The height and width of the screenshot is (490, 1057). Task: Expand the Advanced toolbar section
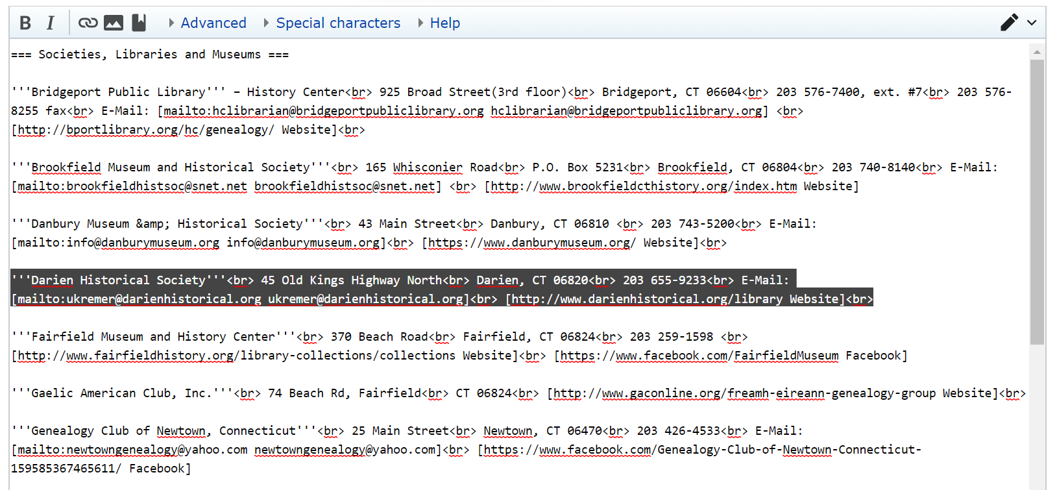[x=208, y=23]
